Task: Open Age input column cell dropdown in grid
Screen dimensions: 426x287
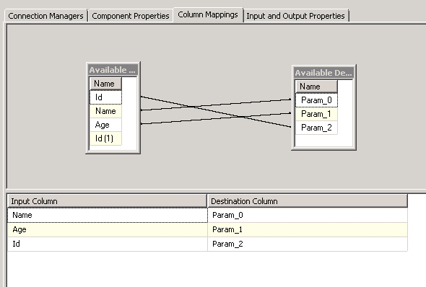Action: point(108,229)
